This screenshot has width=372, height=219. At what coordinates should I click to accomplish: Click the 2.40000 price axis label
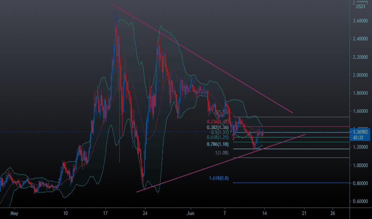click(x=360, y=39)
